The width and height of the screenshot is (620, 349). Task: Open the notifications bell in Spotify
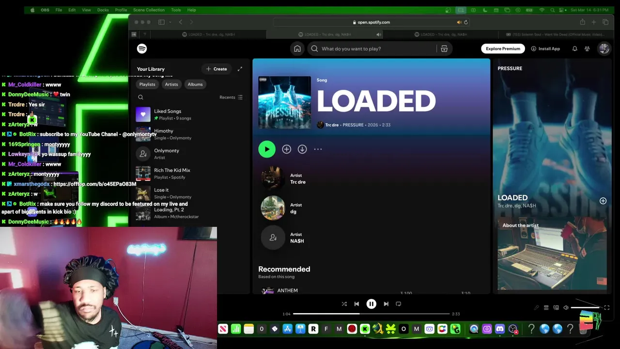coord(574,48)
